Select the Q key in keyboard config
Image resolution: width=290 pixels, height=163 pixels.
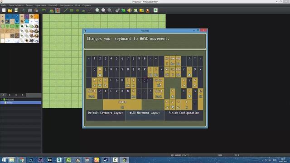(x=94, y=72)
